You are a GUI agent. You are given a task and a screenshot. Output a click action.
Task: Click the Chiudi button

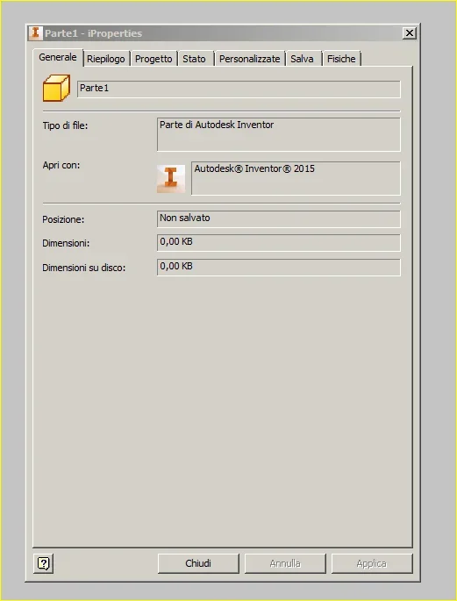coord(198,563)
